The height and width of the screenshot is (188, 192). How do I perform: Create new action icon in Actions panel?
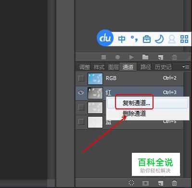[x=161, y=57]
